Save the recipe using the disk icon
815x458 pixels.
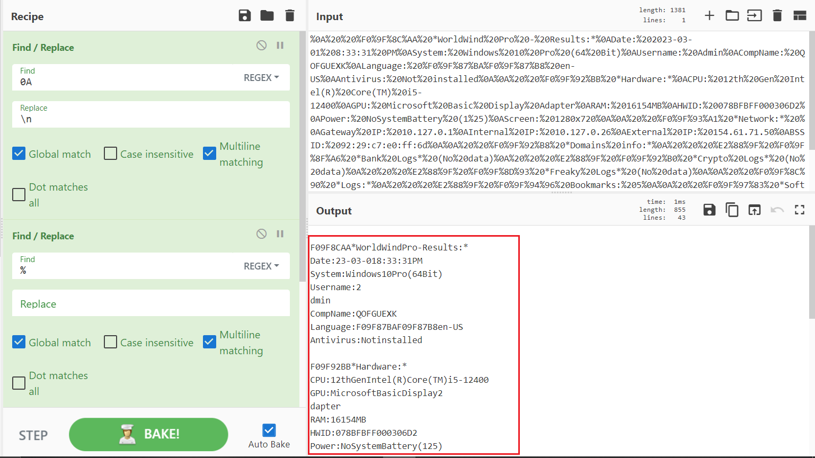[245, 16]
